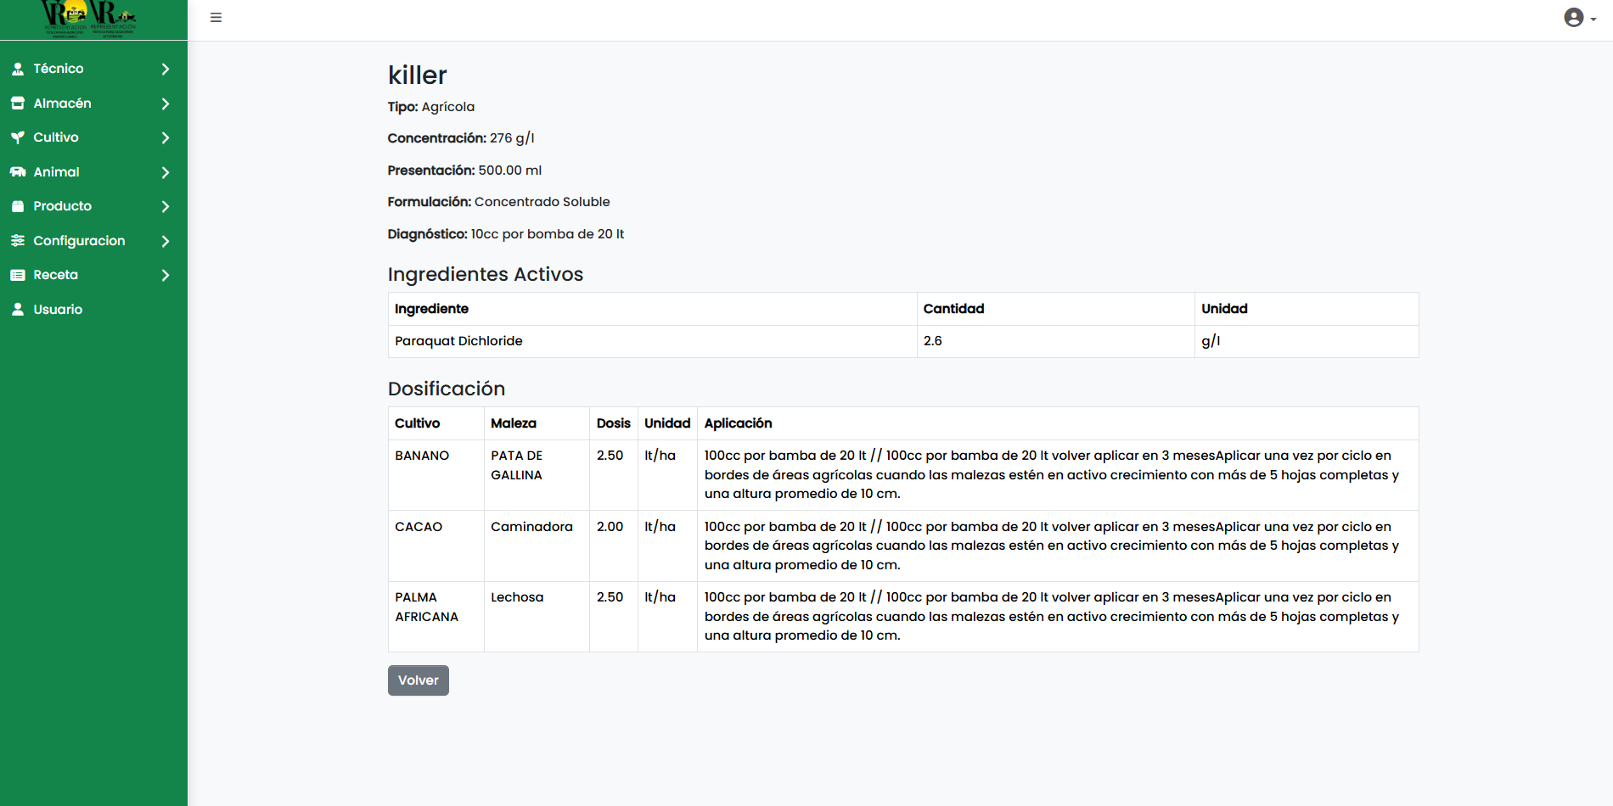Click the Configuracion sliders icon
Screen dimensions: 1613x806
[18, 241]
